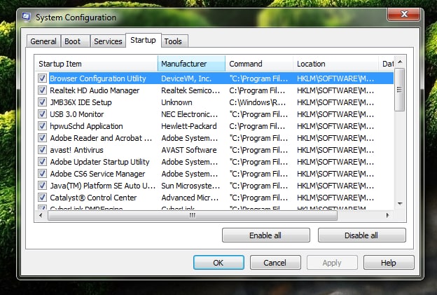Click the Location column header
The height and width of the screenshot is (295, 437).
(x=335, y=64)
